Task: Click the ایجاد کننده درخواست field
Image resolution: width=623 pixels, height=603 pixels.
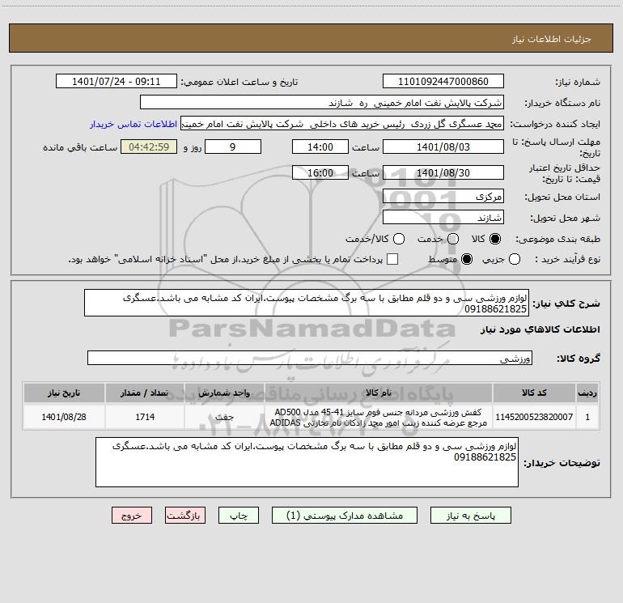Action: click(x=342, y=124)
